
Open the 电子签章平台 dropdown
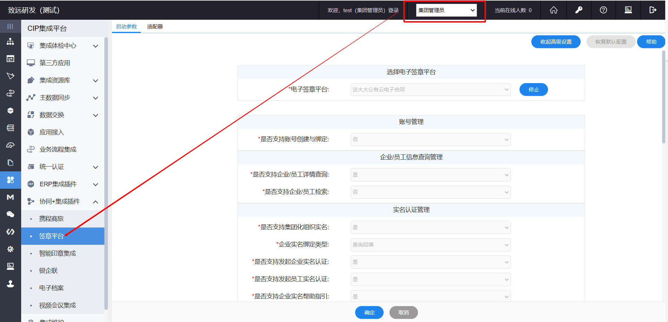click(x=430, y=89)
